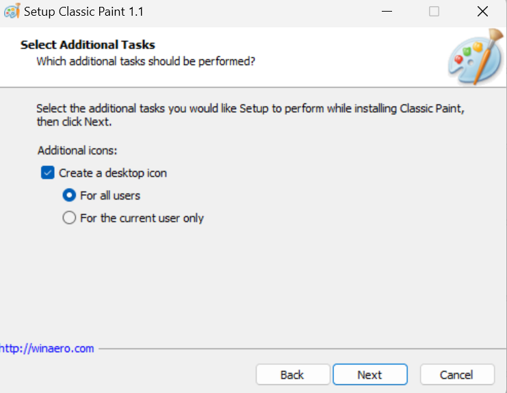The width and height of the screenshot is (507, 393).
Task: Click the small Classic Paint palette icon in title bar
Action: click(12, 11)
